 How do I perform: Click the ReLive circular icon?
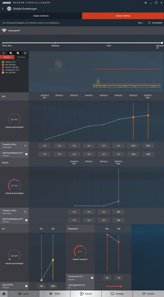point(82,294)
